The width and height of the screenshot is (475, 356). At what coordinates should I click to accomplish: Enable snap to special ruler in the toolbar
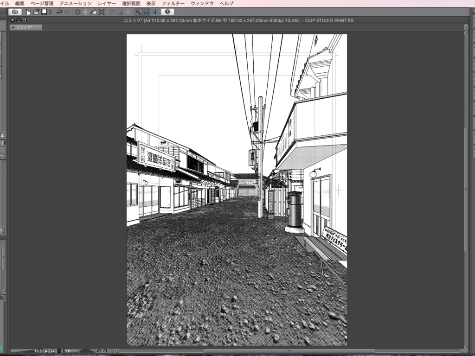[x=148, y=12]
